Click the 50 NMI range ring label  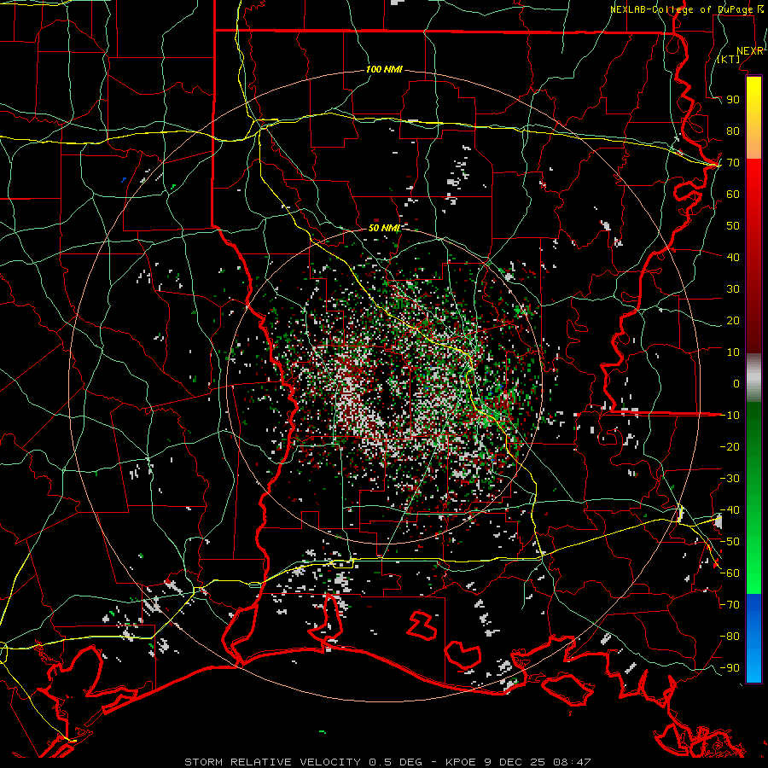click(x=384, y=228)
